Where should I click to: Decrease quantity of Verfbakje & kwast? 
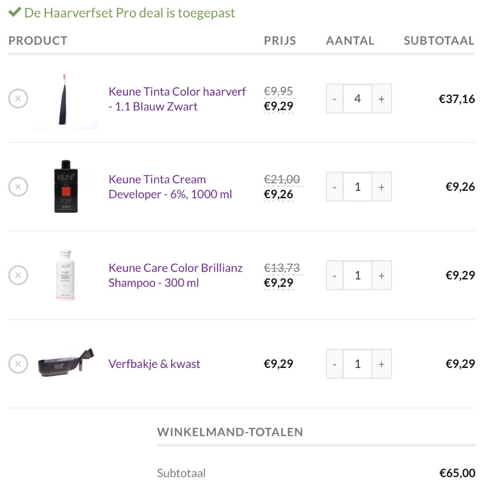pos(335,364)
